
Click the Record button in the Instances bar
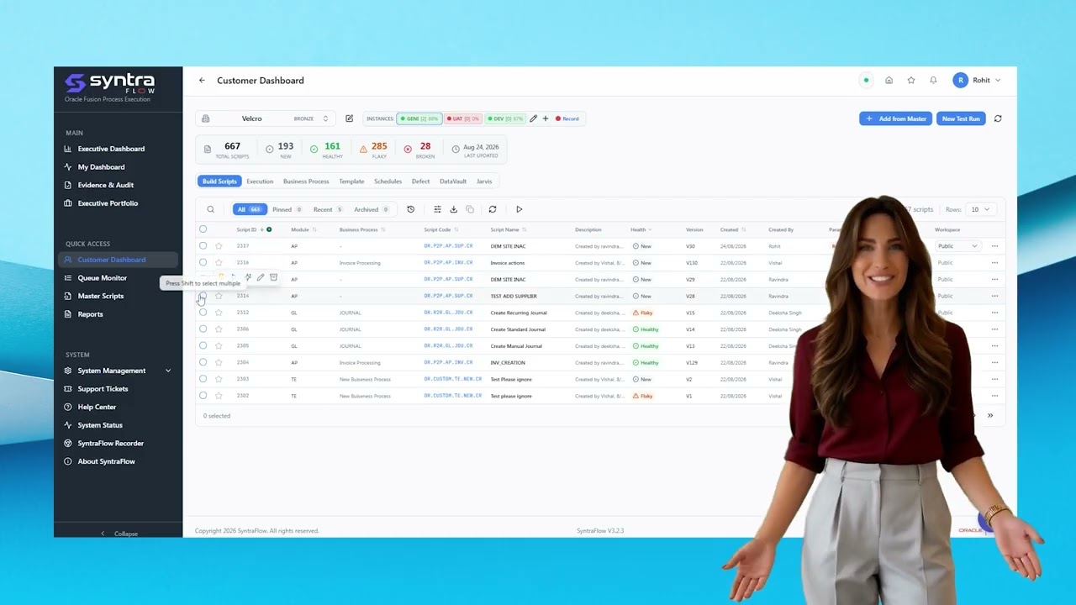[567, 118]
